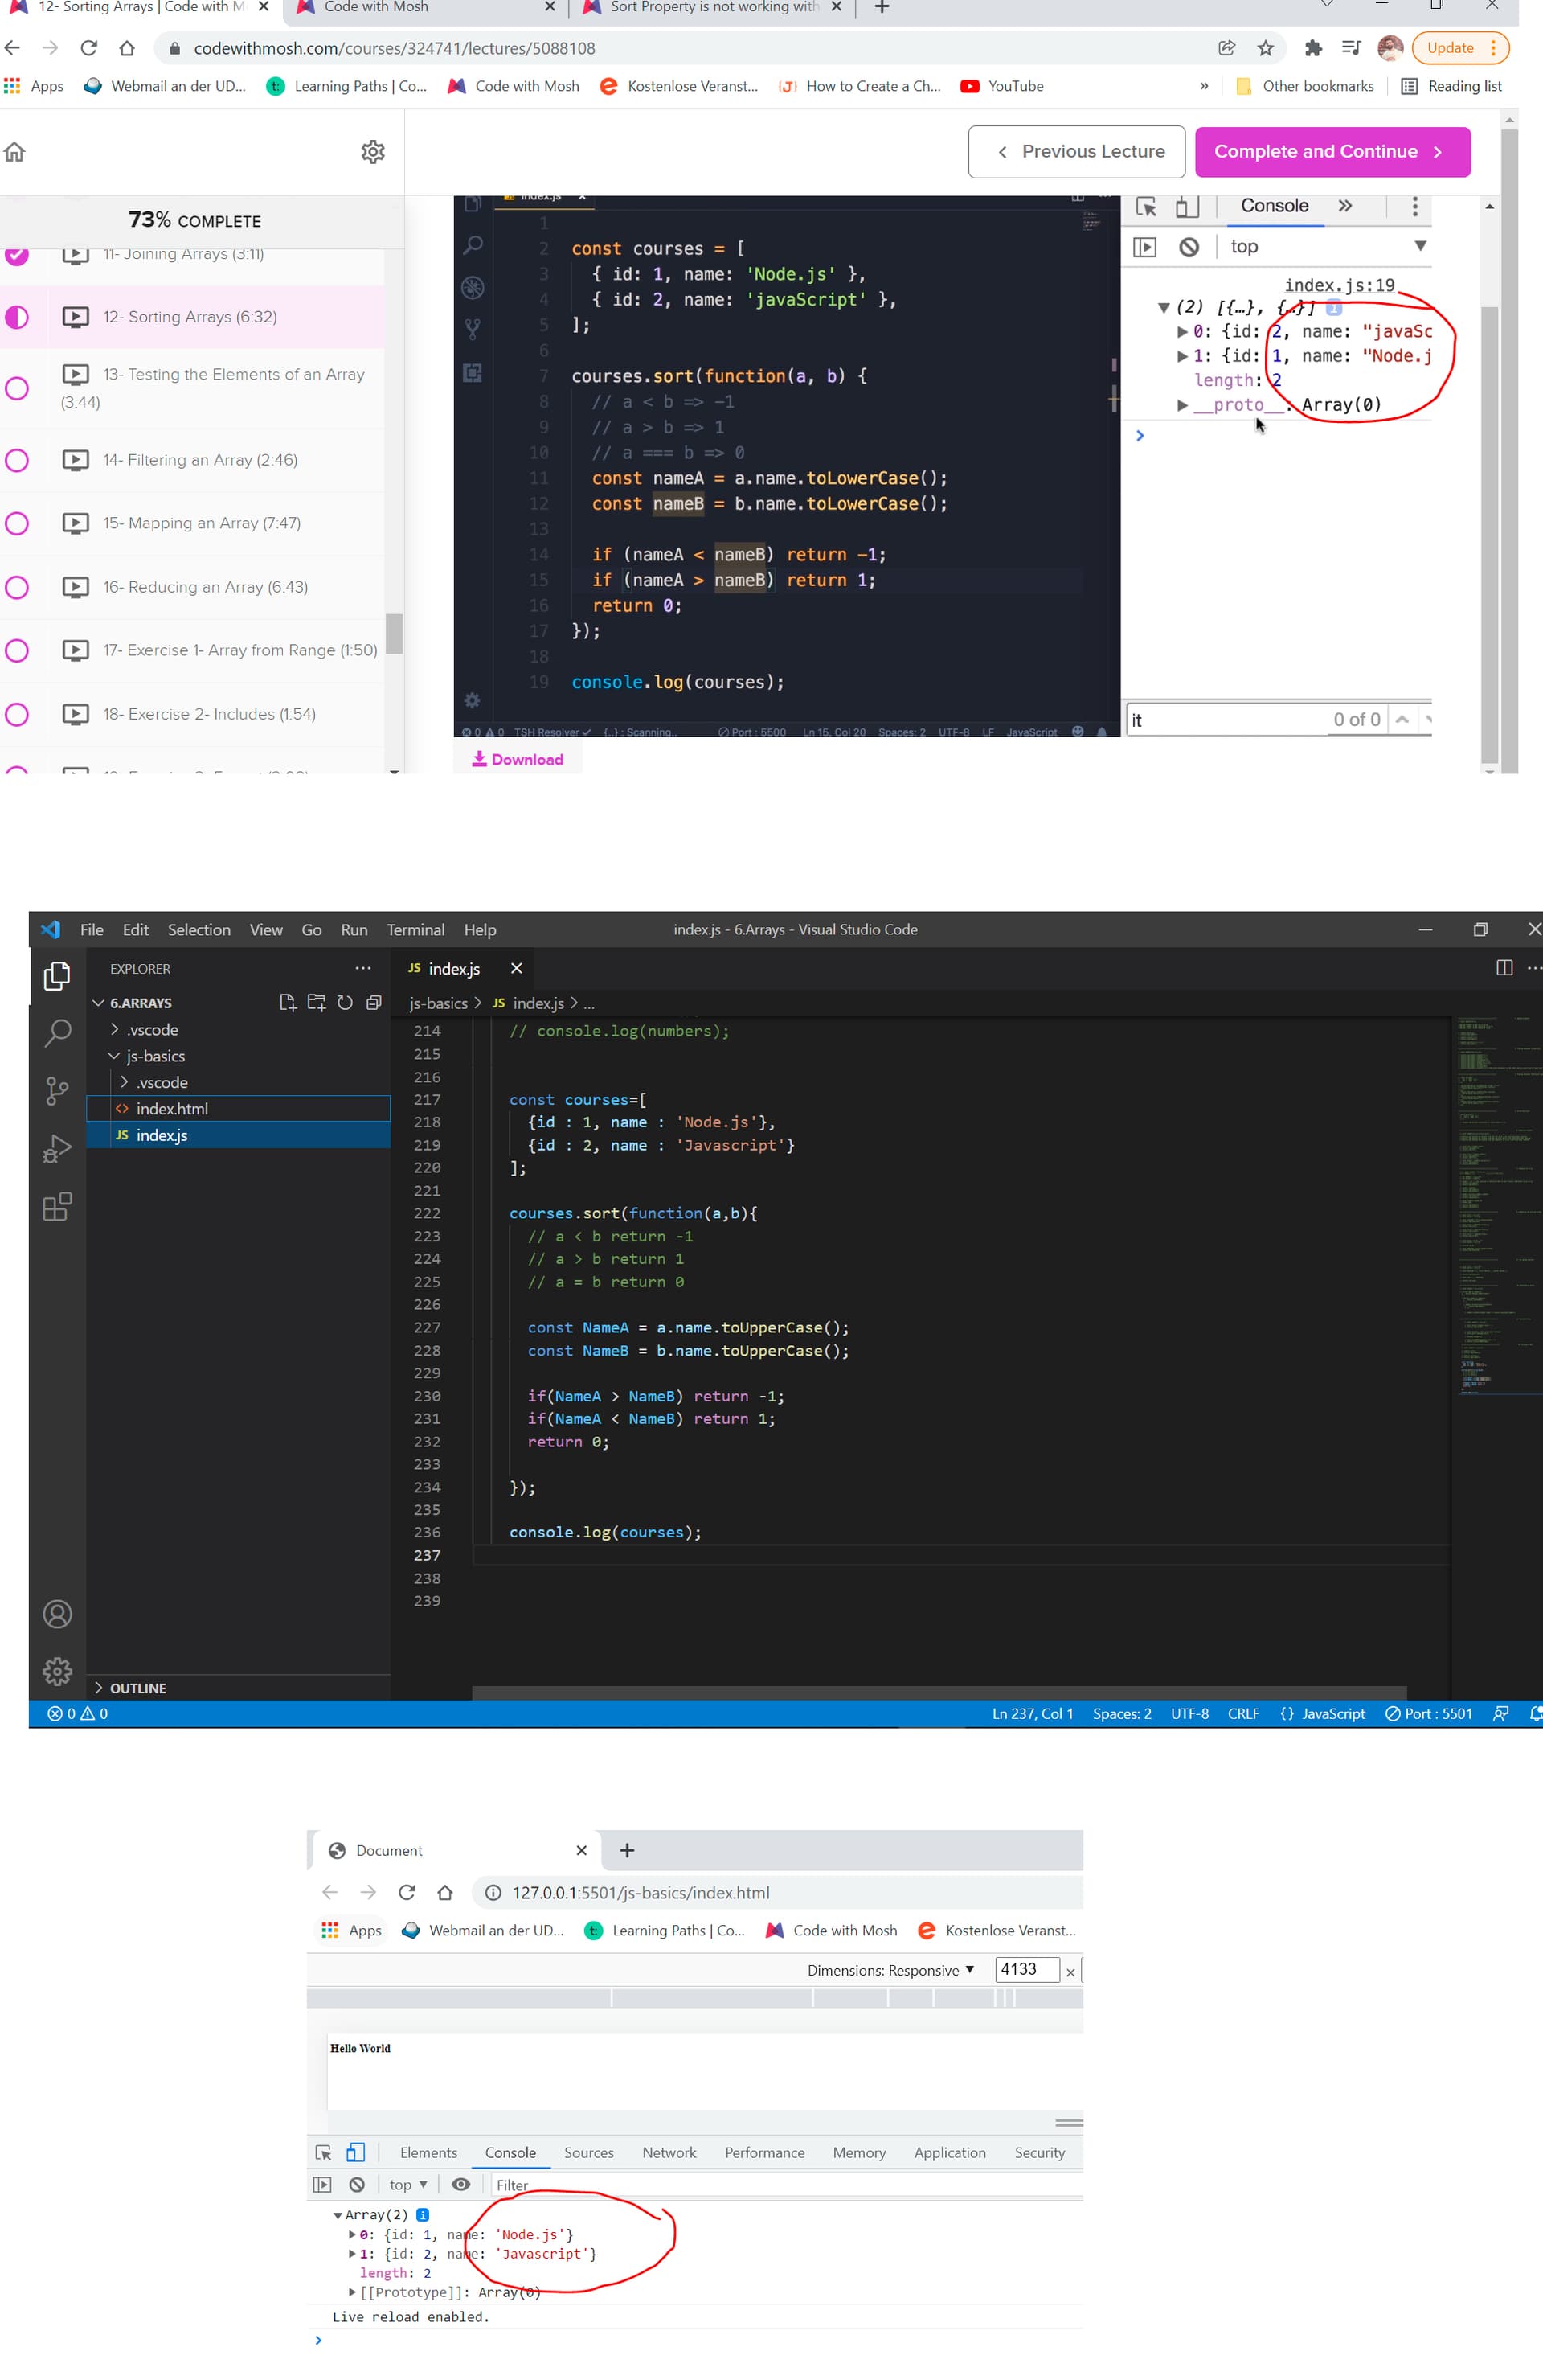Toggle completion circle for 14- Filtering an Array
Viewport: 1543px width, 2380px height.
(17, 460)
